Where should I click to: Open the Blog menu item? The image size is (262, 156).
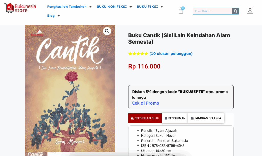51,16
